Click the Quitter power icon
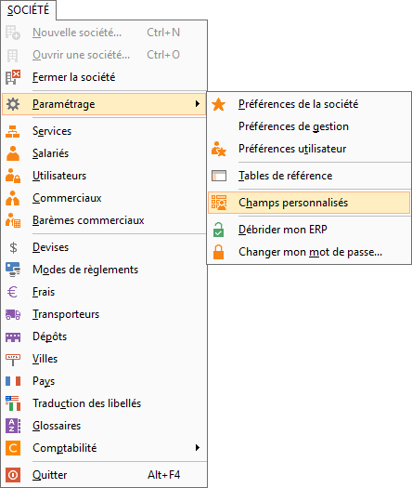Viewport: 412px width, 488px height. tap(13, 475)
